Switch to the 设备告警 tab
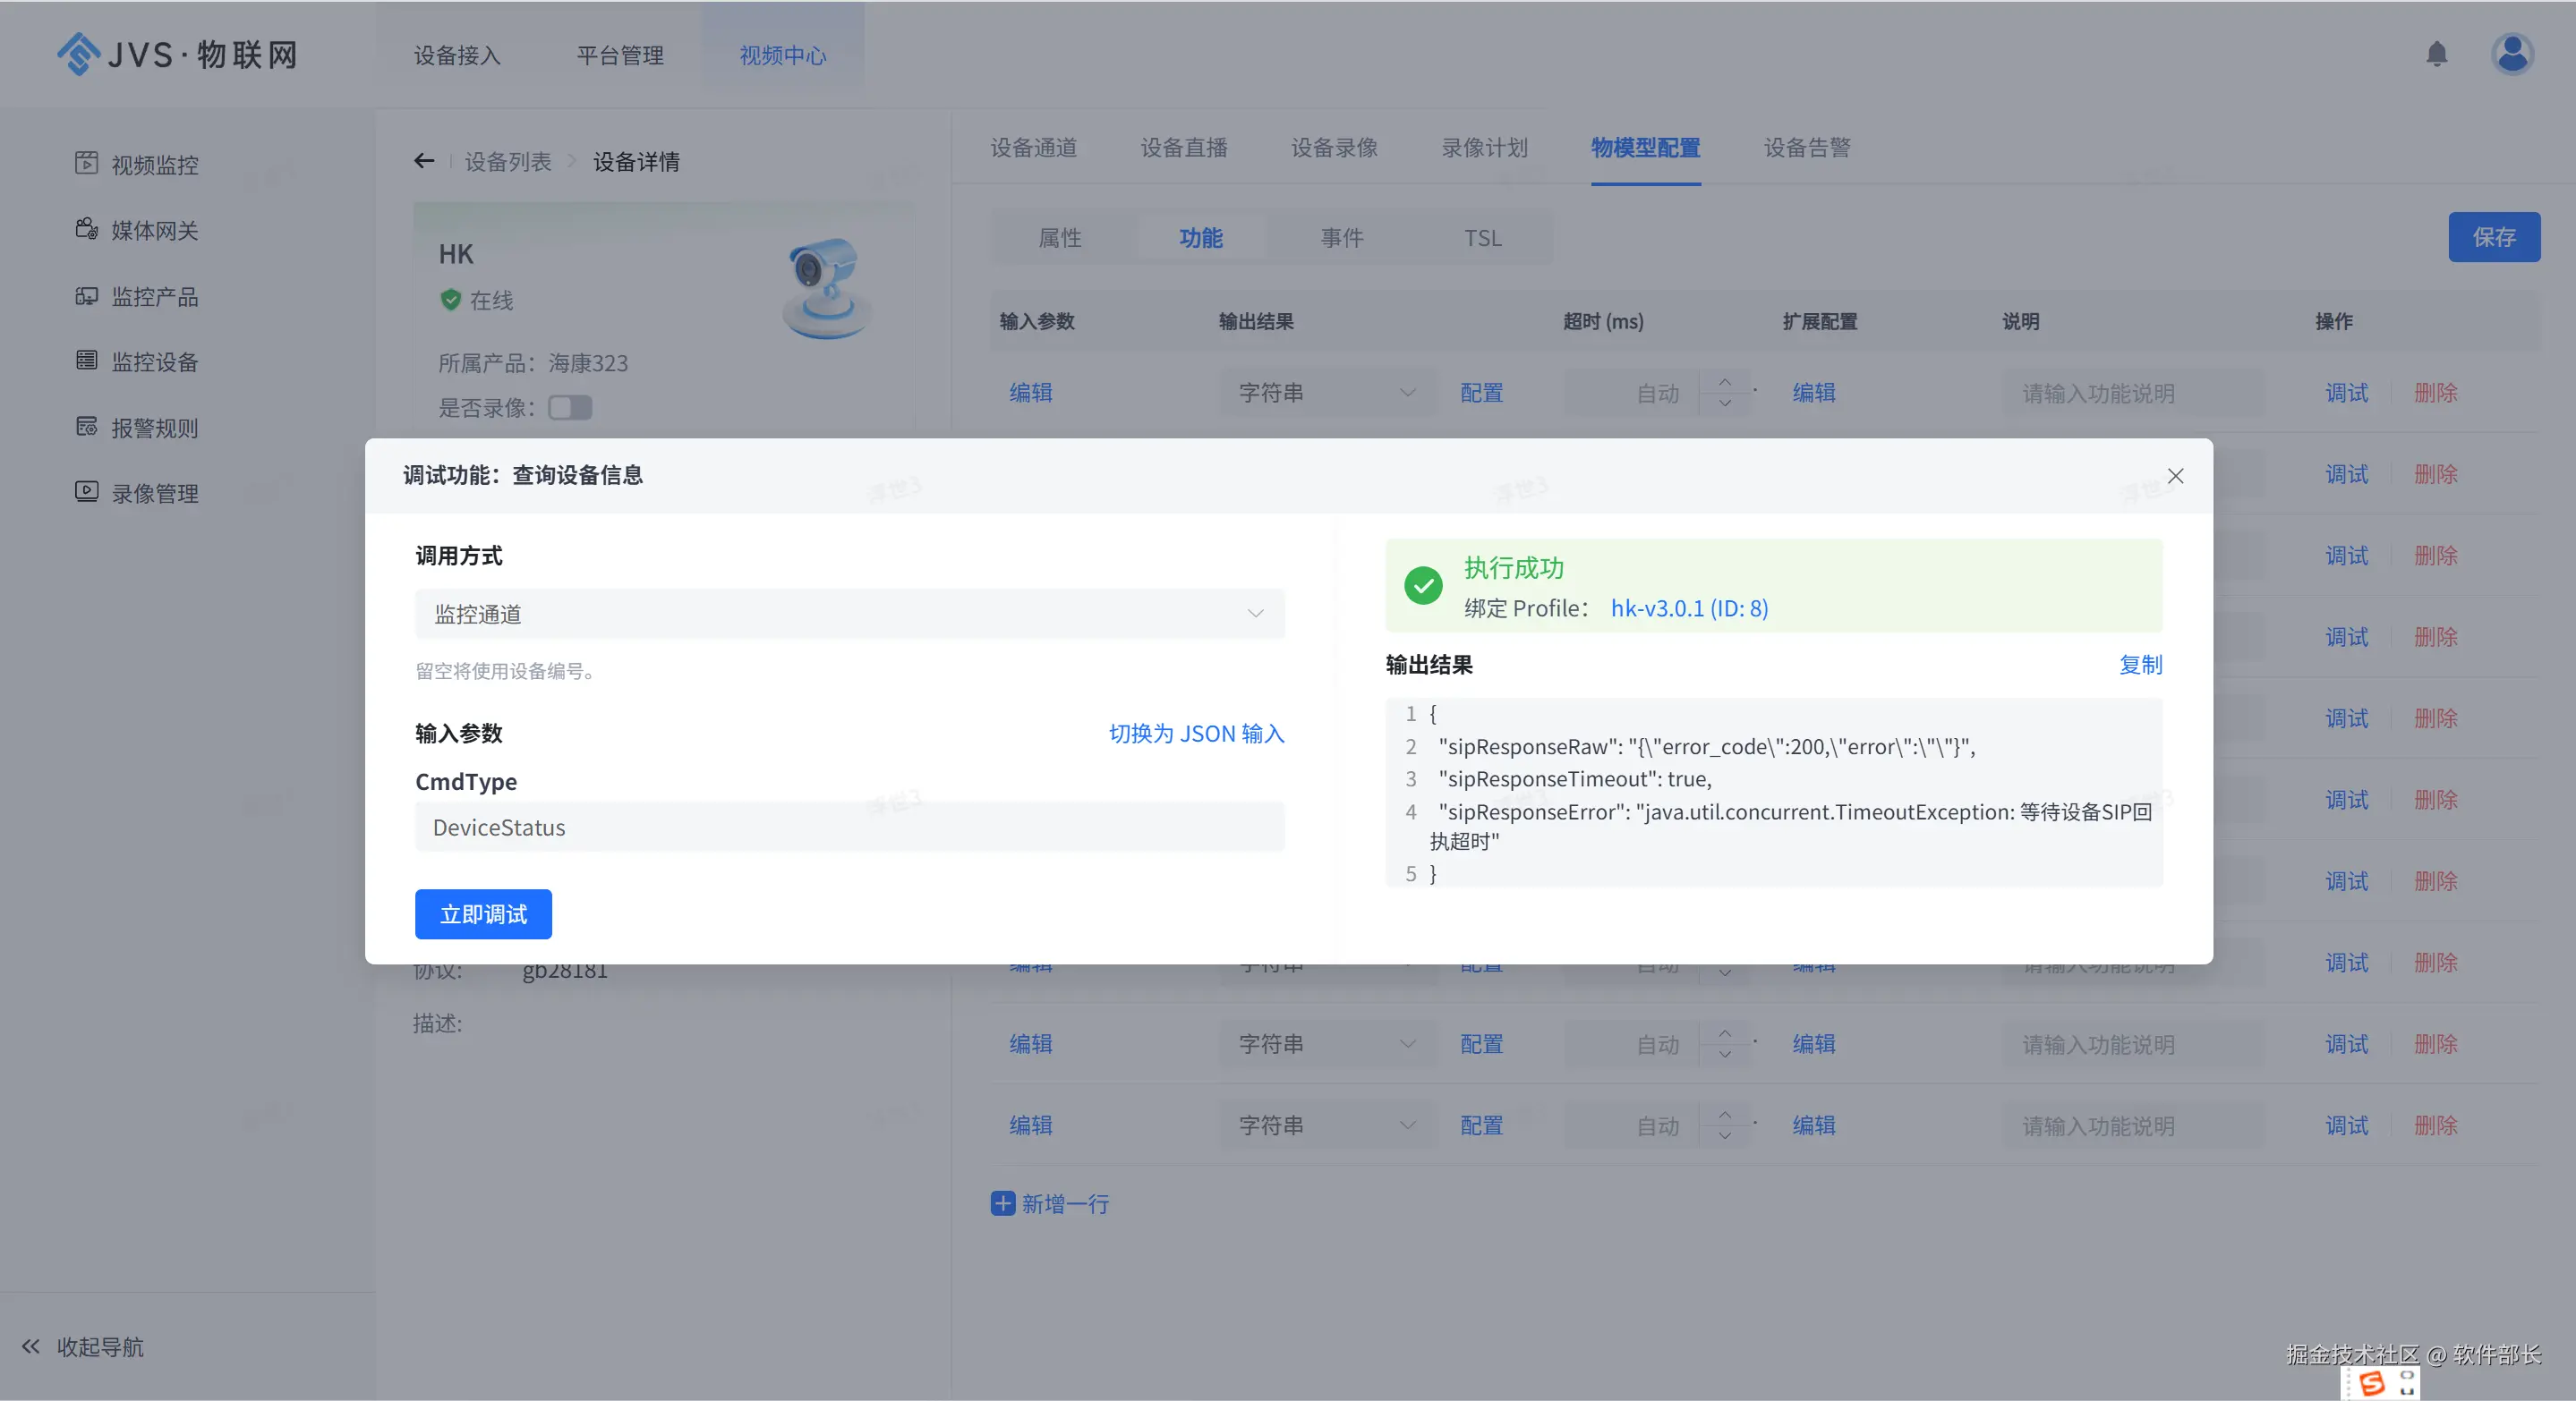Screen dimensions: 2576x1401 coord(1806,148)
